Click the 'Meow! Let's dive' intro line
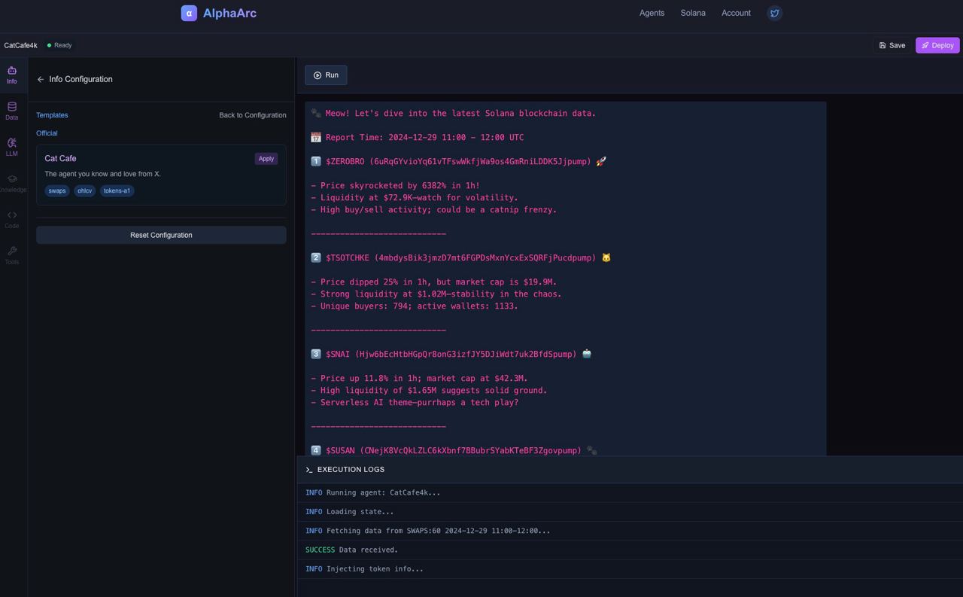The width and height of the screenshot is (963, 597). (453, 114)
